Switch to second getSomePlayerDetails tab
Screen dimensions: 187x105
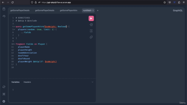pos(45,10)
